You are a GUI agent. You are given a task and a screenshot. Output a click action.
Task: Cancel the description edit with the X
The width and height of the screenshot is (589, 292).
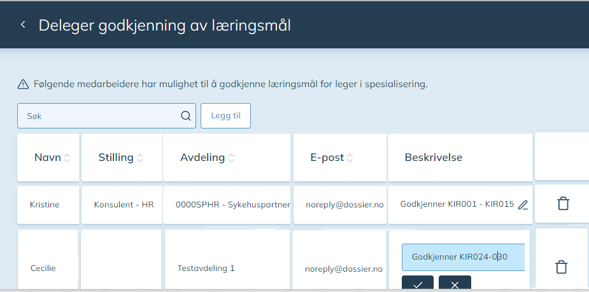pyautogui.click(x=455, y=284)
